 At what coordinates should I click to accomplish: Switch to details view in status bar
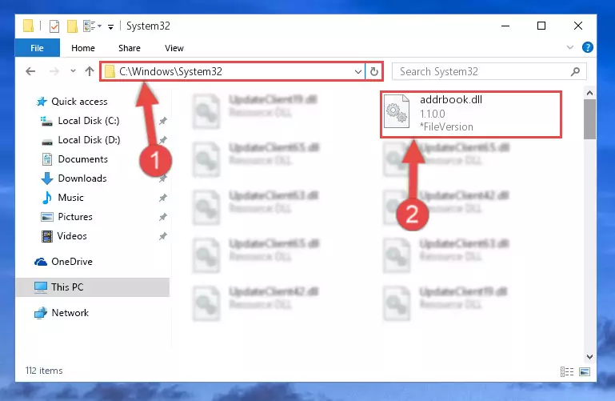click(x=567, y=371)
